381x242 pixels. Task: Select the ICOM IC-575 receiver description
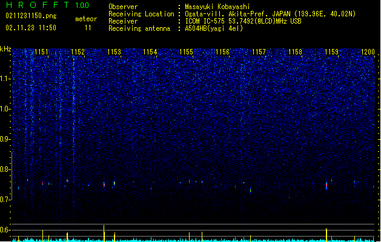[x=243, y=21]
